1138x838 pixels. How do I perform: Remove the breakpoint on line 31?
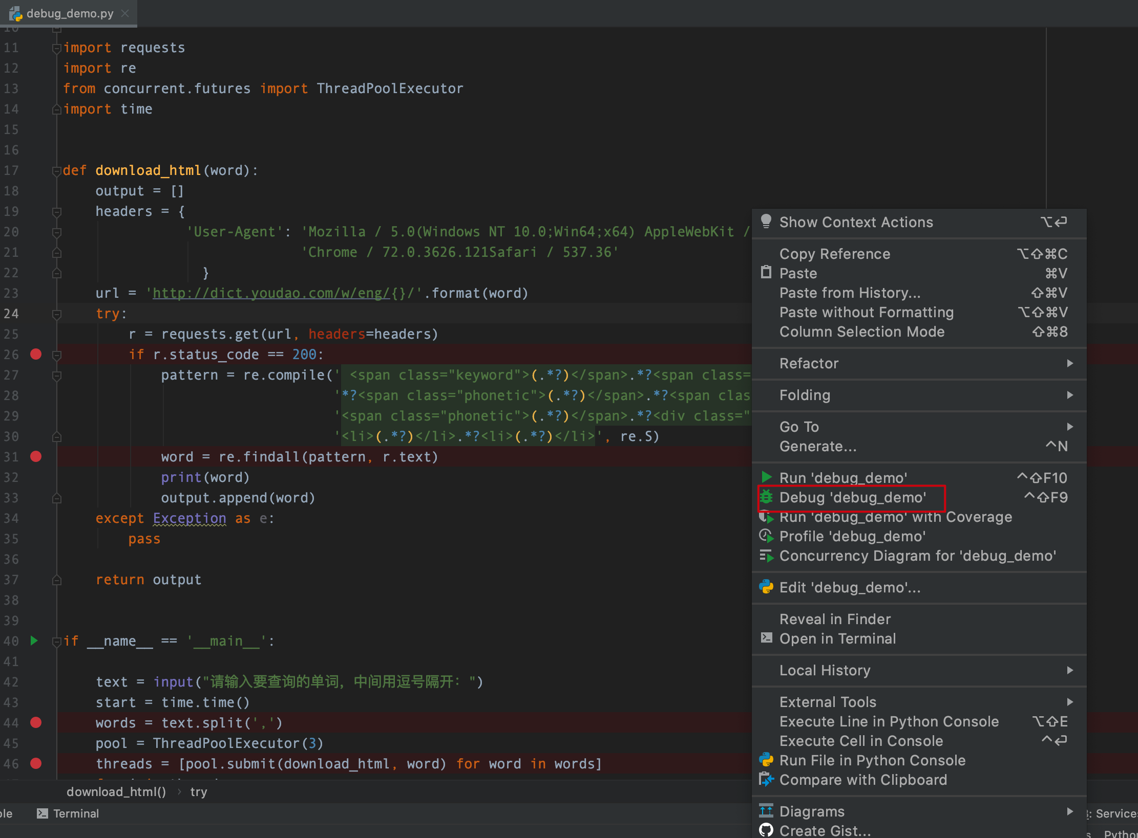click(x=36, y=456)
